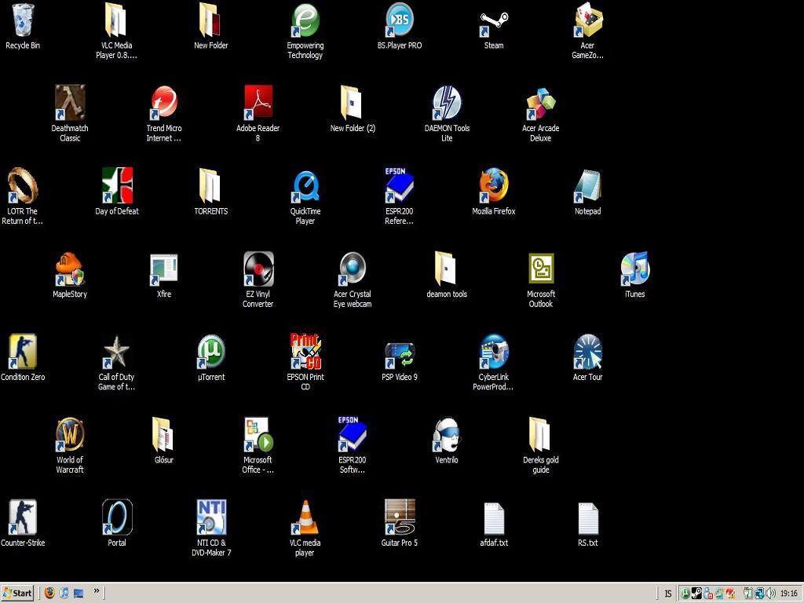The width and height of the screenshot is (804, 603).
Task: Open the volume speaker tray icon
Action: point(771,594)
